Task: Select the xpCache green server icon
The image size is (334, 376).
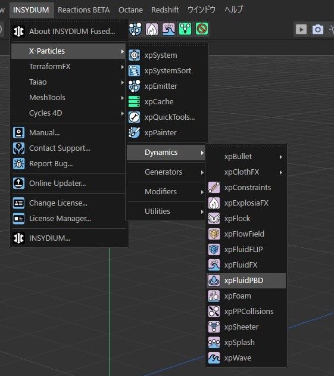Action: pyautogui.click(x=134, y=102)
